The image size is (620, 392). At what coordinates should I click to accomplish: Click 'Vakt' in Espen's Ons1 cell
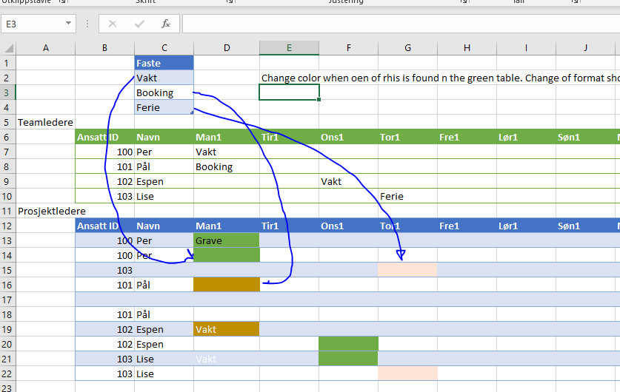pos(348,182)
